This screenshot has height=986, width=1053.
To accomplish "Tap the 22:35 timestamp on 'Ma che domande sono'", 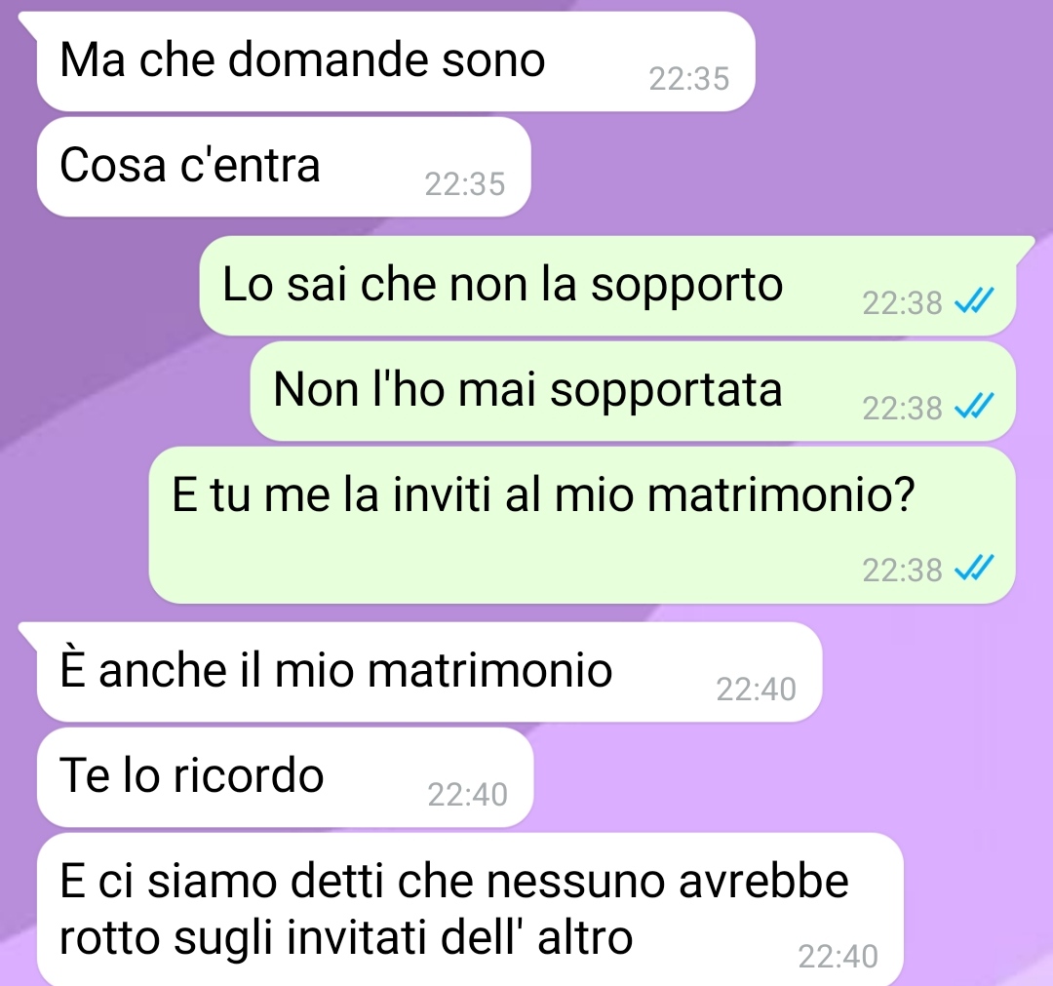I will pos(689,79).
